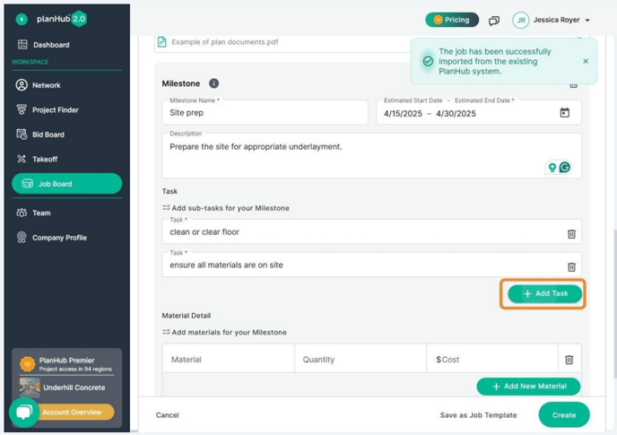Delete the 'ensure all materials' task
This screenshot has height=435, width=617.
[571, 266]
